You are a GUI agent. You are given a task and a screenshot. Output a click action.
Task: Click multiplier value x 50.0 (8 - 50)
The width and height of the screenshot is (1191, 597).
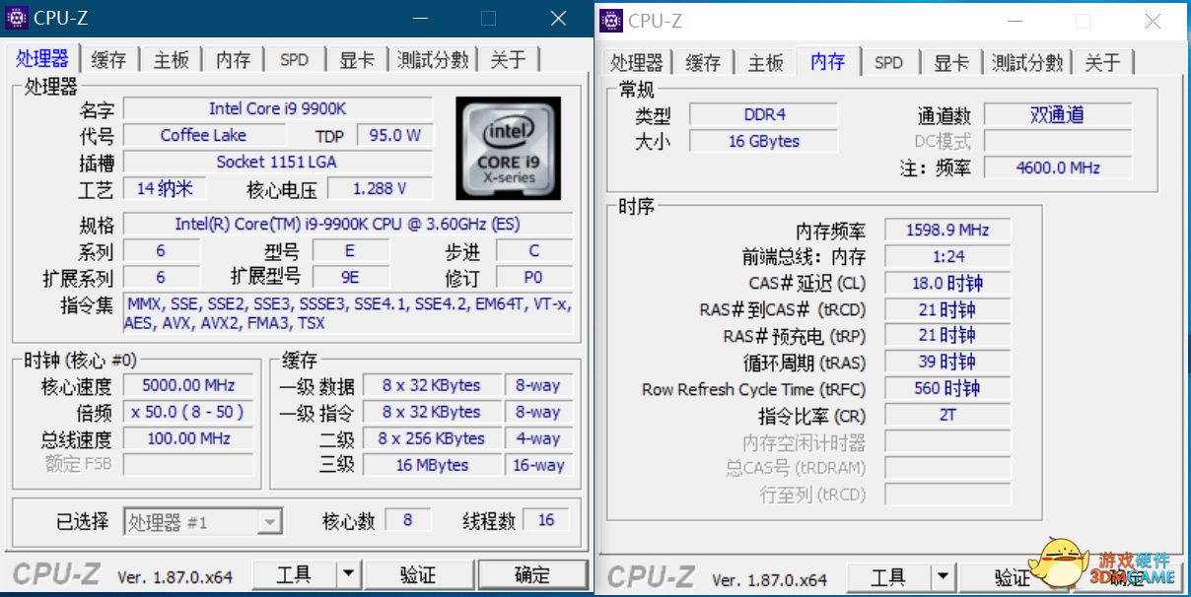click(186, 412)
